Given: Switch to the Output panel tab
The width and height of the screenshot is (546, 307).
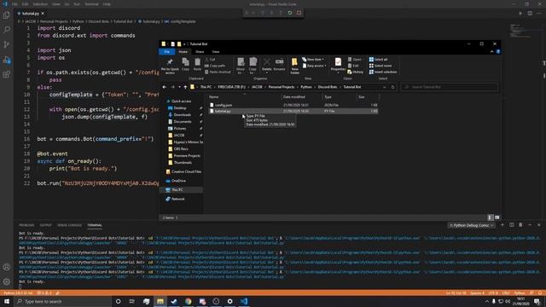Looking at the screenshot, I should (45, 225).
